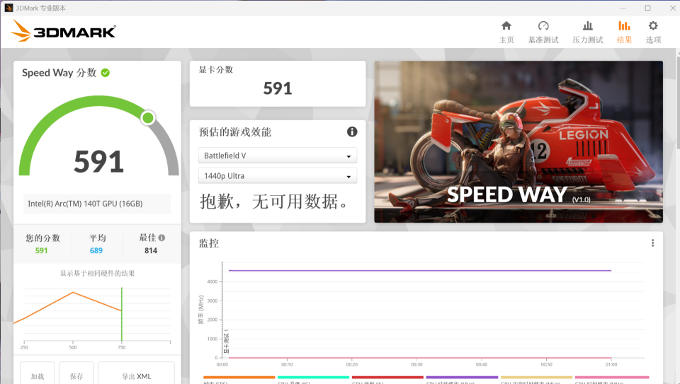Click the 您的分数 value 591

pos(42,250)
